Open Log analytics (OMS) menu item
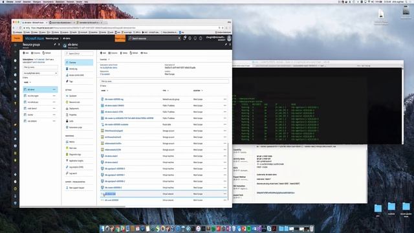 79,167
